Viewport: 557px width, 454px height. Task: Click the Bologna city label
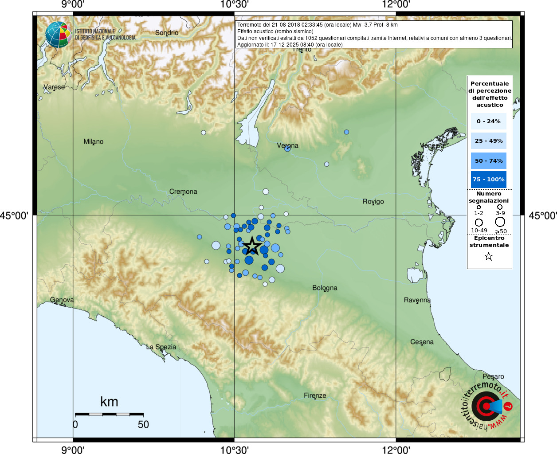(325, 288)
